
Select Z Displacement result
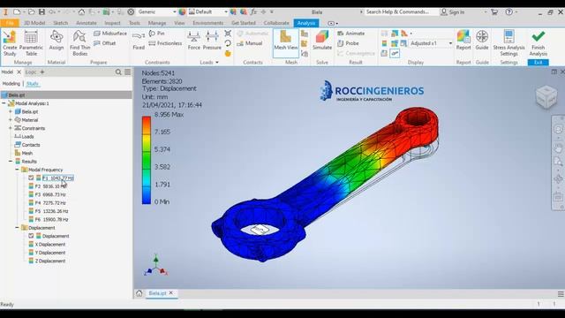50,261
